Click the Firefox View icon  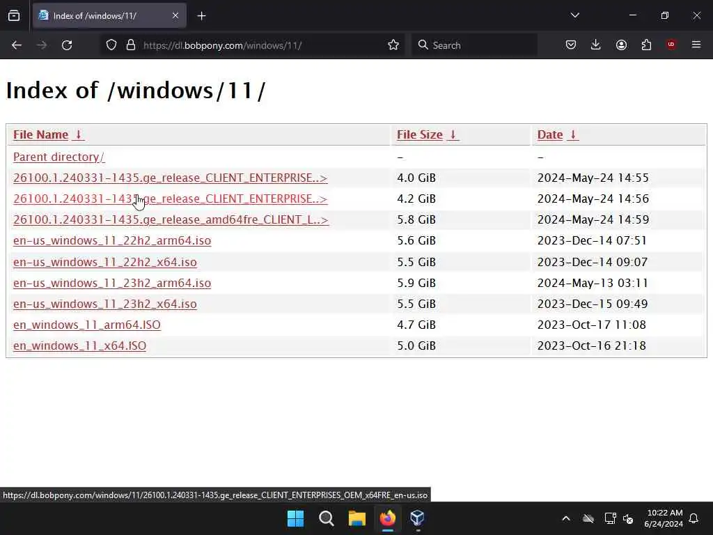[14, 15]
